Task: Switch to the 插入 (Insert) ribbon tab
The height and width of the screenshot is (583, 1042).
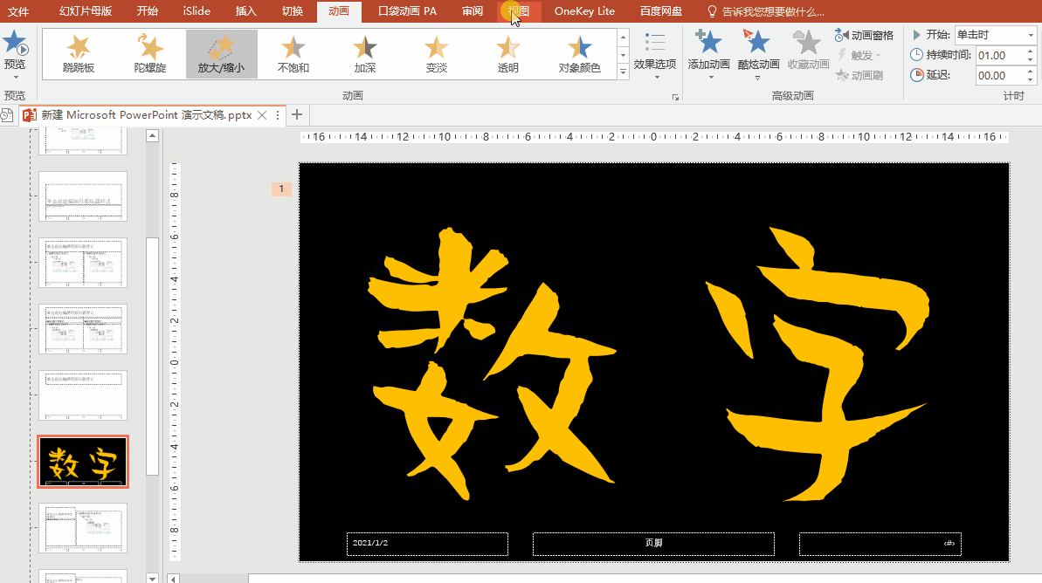Action: pos(245,11)
